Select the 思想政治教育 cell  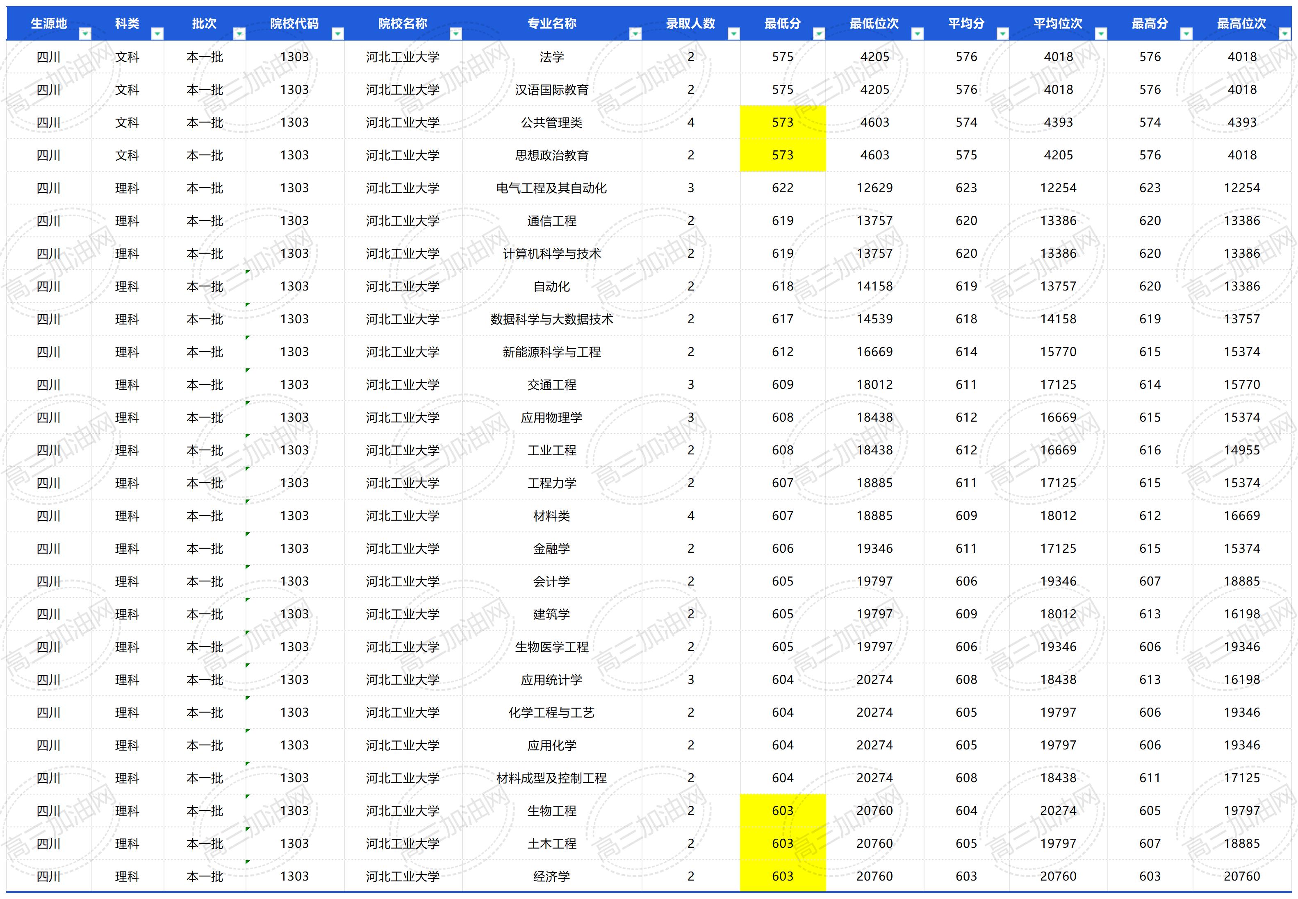(x=552, y=155)
